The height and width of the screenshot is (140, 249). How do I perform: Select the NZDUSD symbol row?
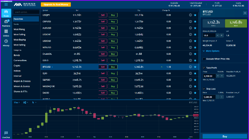point(120,47)
